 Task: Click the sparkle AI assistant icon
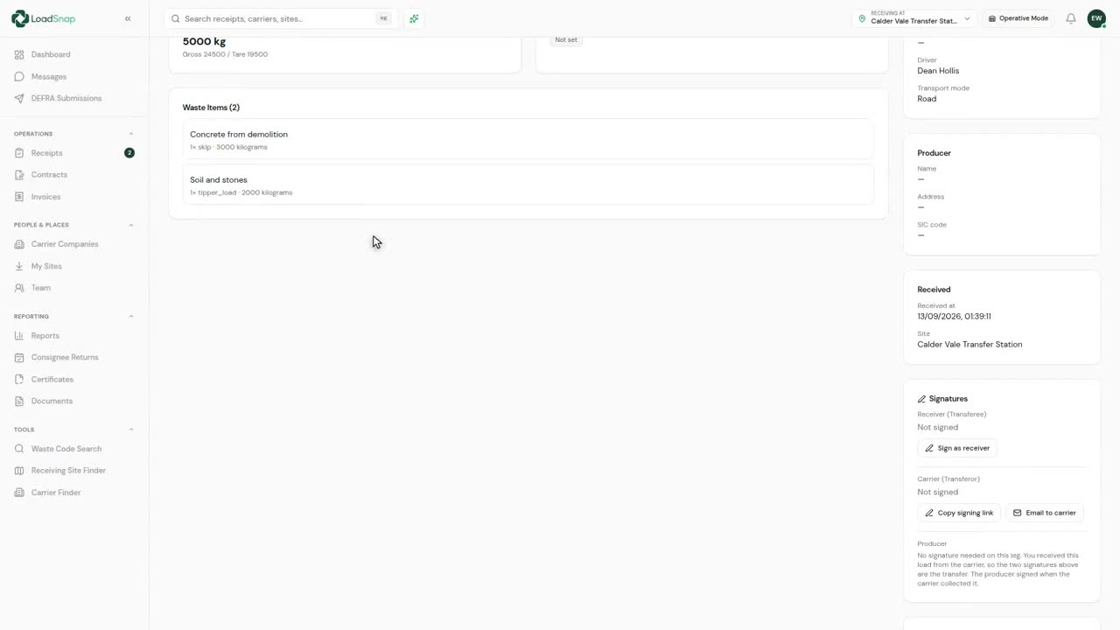[414, 18]
